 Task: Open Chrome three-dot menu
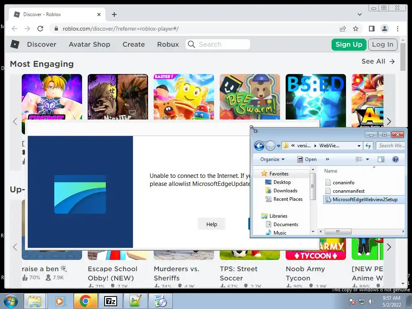(x=398, y=29)
